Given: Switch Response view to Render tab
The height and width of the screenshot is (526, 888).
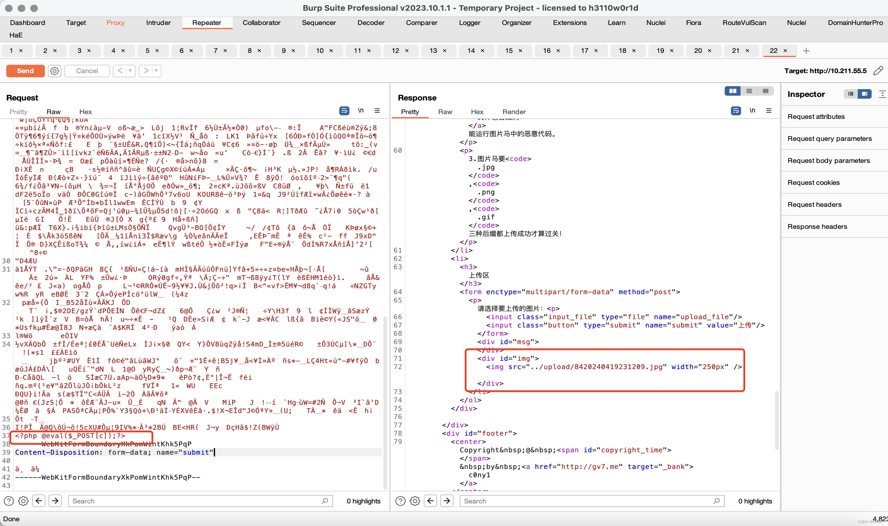Looking at the screenshot, I should click(x=514, y=112).
